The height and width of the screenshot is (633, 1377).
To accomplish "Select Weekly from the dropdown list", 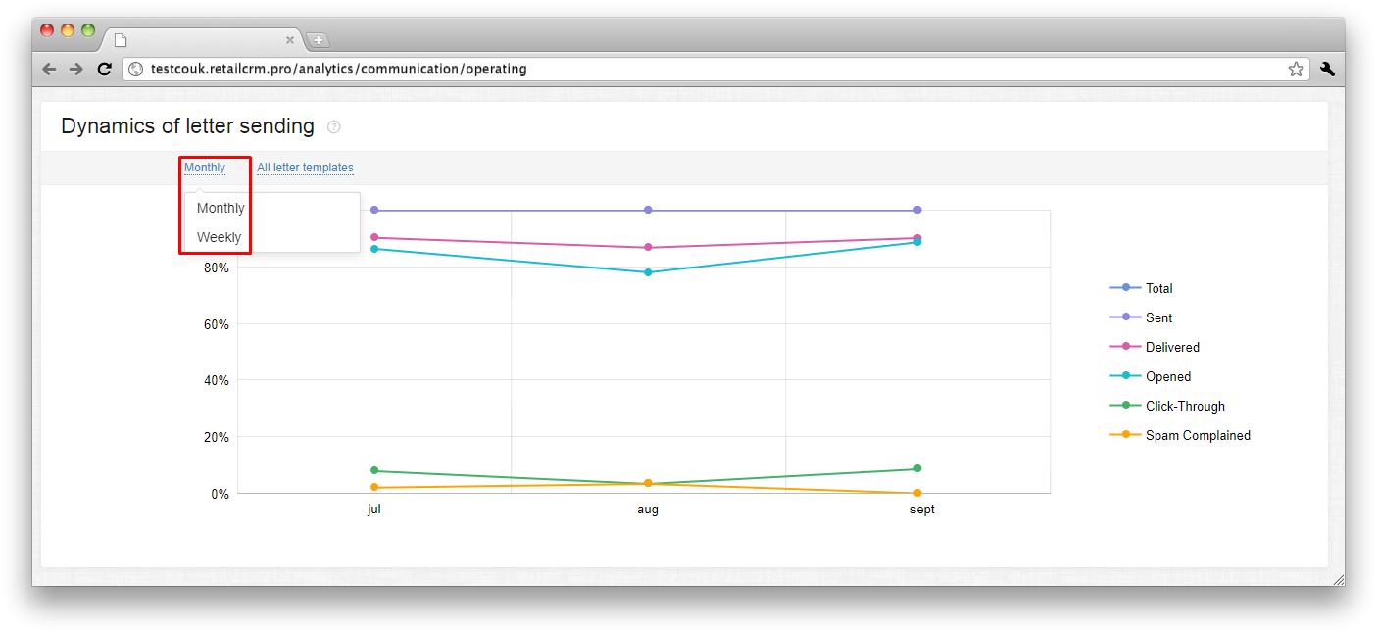I will [219, 237].
